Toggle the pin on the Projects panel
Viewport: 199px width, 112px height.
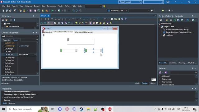pos(192,16)
